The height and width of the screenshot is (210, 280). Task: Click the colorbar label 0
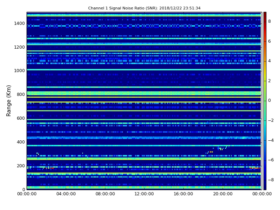point(269,100)
